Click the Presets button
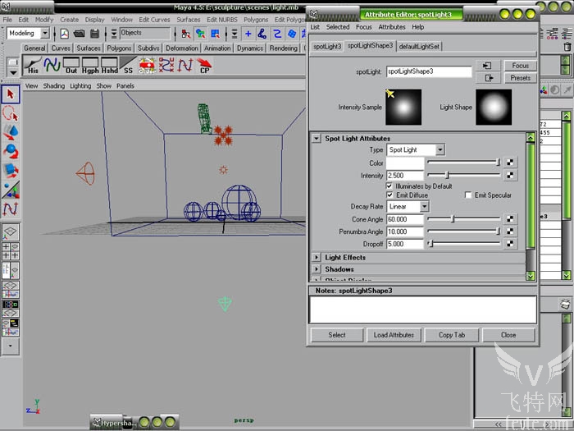The image size is (574, 431). point(520,78)
